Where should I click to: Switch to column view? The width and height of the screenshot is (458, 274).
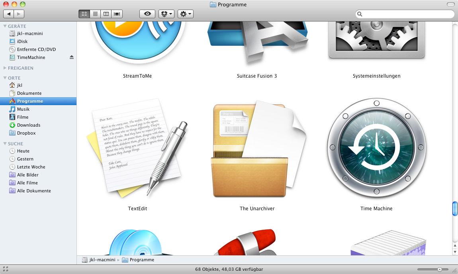(x=106, y=14)
